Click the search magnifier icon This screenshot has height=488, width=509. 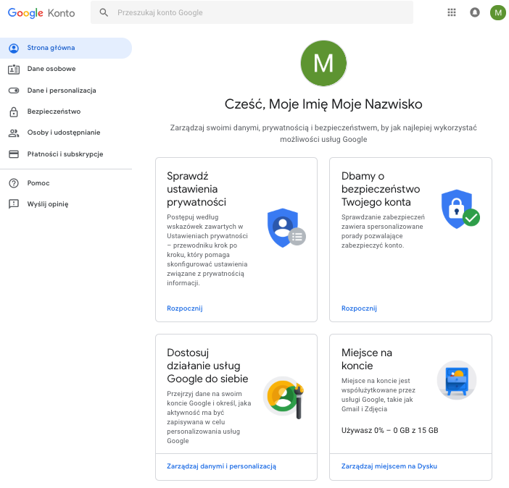[104, 12]
